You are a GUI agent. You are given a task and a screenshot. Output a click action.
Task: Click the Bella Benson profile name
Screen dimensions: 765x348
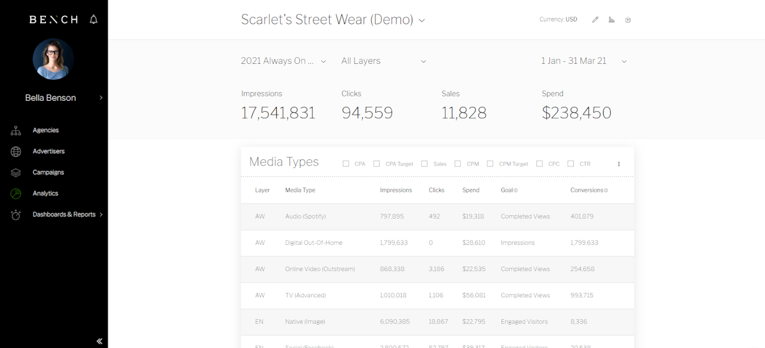tap(51, 98)
